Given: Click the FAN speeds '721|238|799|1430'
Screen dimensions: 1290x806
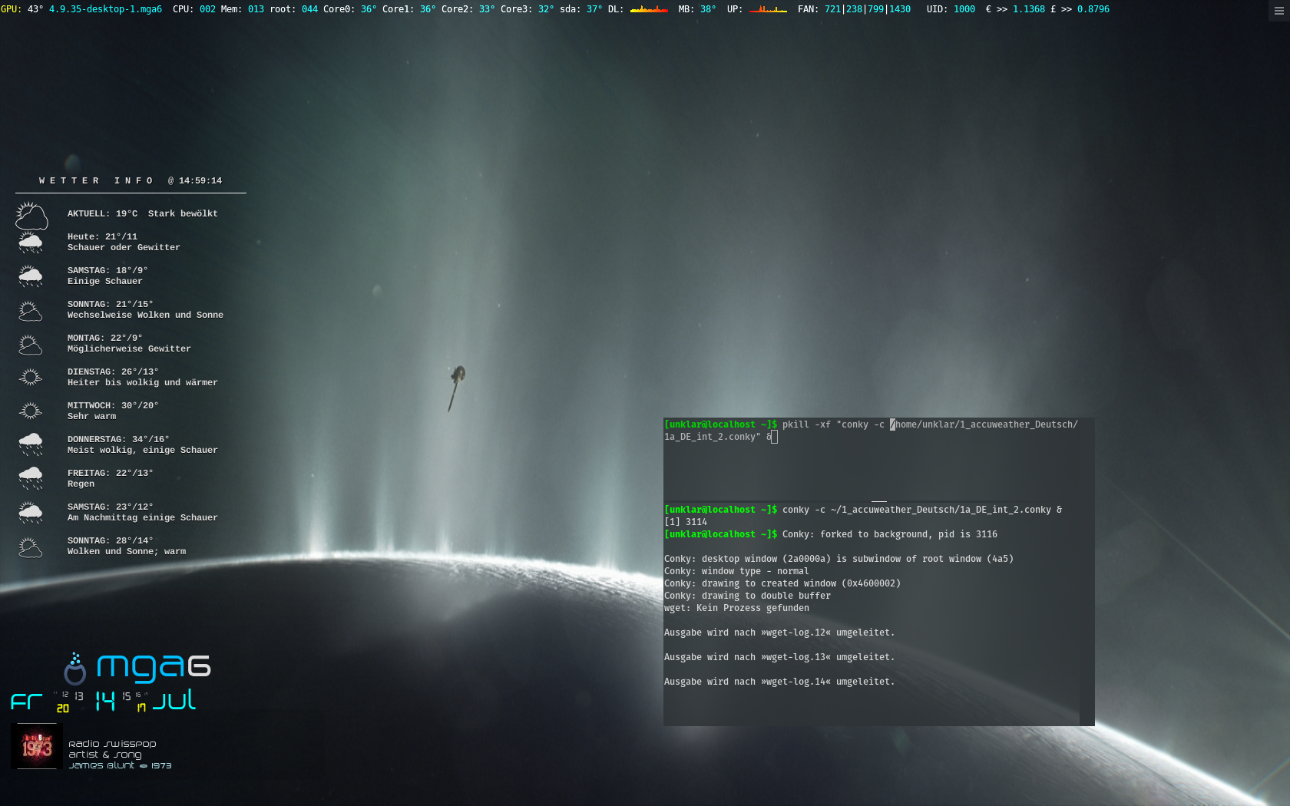Looking at the screenshot, I should click(868, 9).
